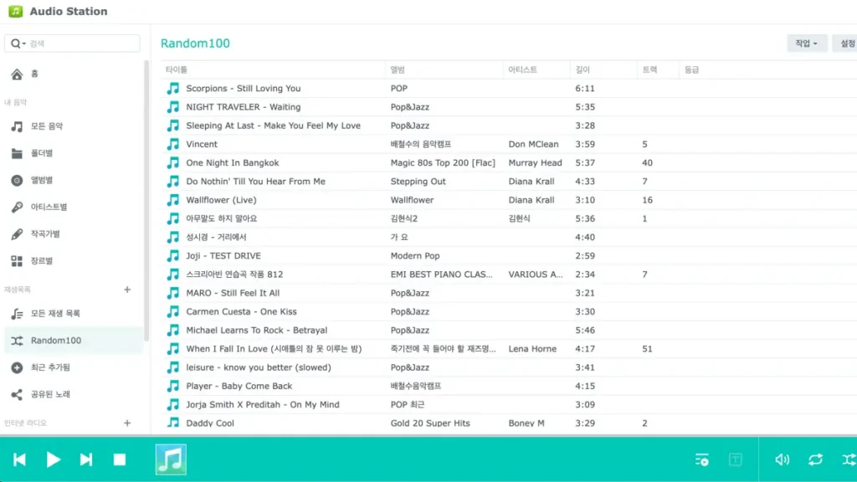Skip to next track
The height and width of the screenshot is (482, 857).
click(x=86, y=459)
